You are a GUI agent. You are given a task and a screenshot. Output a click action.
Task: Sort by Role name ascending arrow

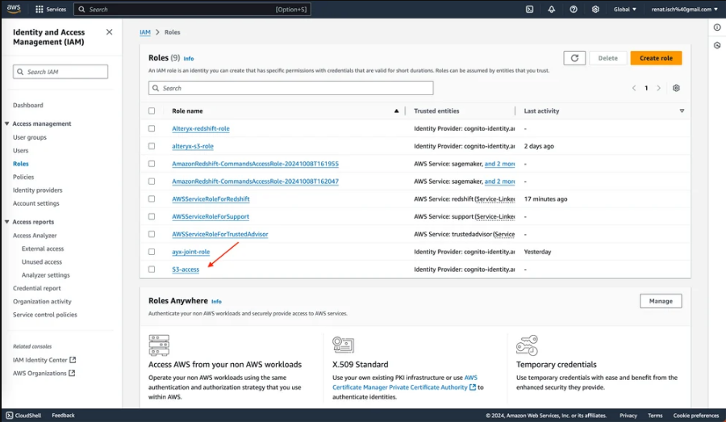[396, 111]
